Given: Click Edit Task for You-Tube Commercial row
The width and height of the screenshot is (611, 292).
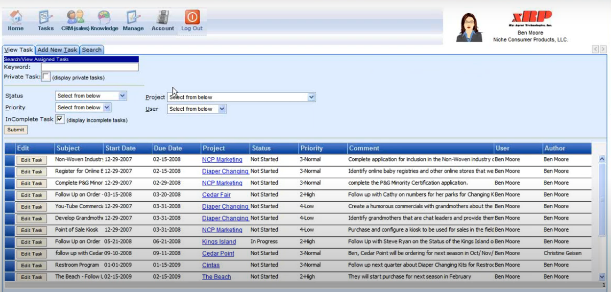Looking at the screenshot, I should point(31,207).
